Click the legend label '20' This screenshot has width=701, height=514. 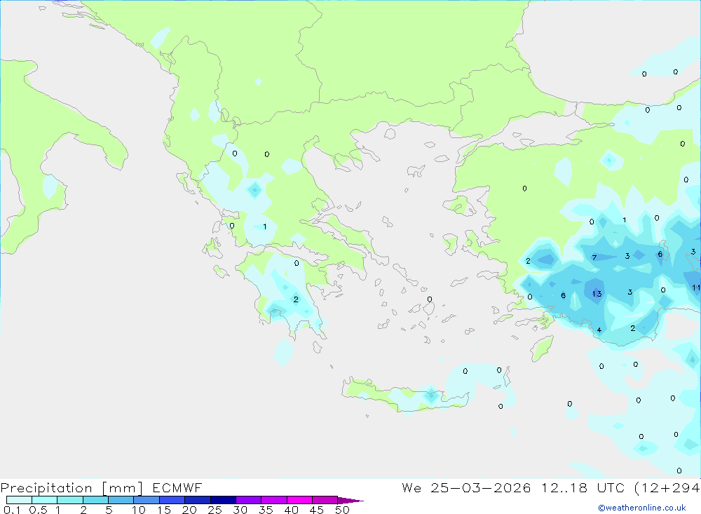pos(189,510)
